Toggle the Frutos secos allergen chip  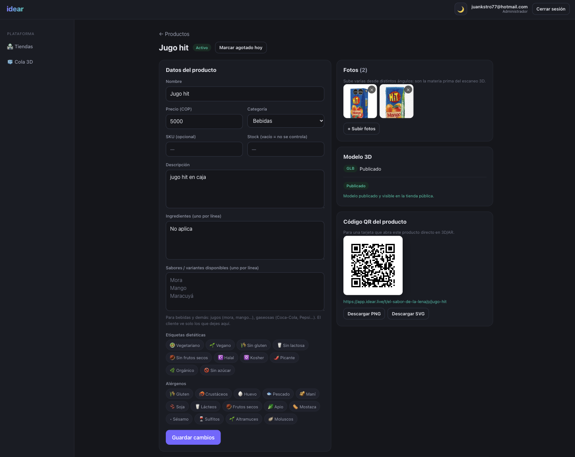coord(242,407)
